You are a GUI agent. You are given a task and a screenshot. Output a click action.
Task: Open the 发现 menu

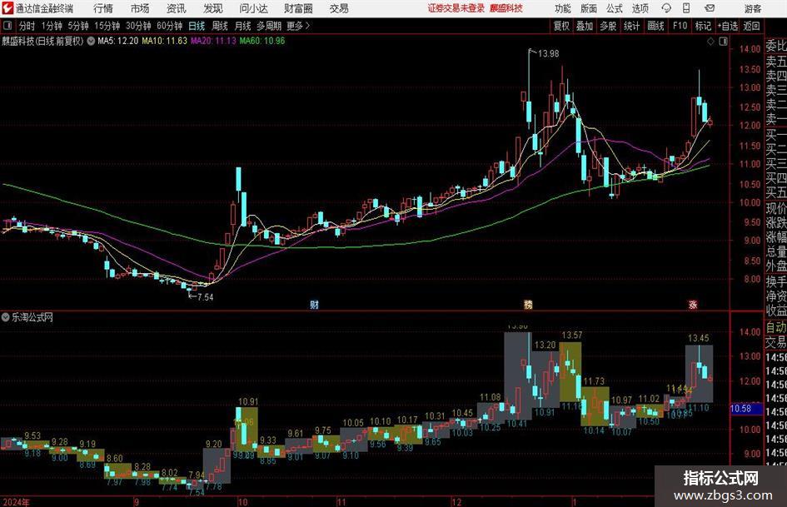pos(213,8)
